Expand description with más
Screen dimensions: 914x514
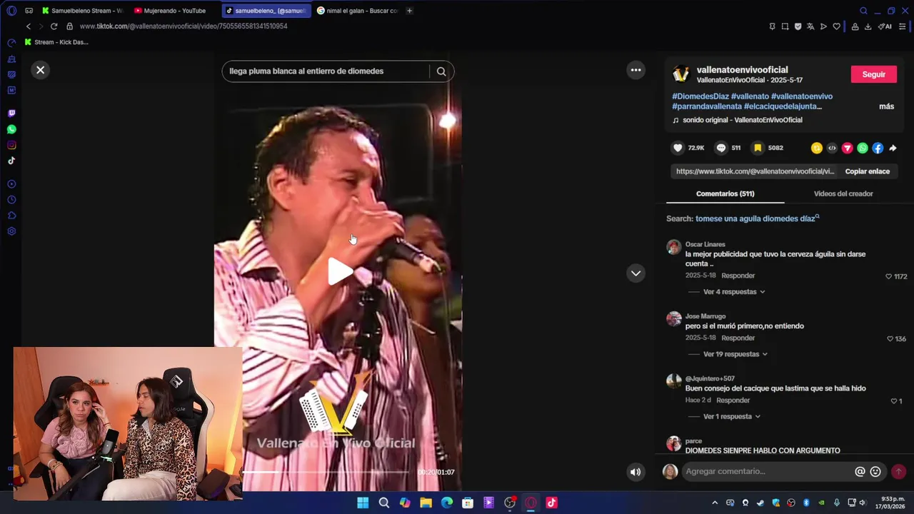[886, 106]
